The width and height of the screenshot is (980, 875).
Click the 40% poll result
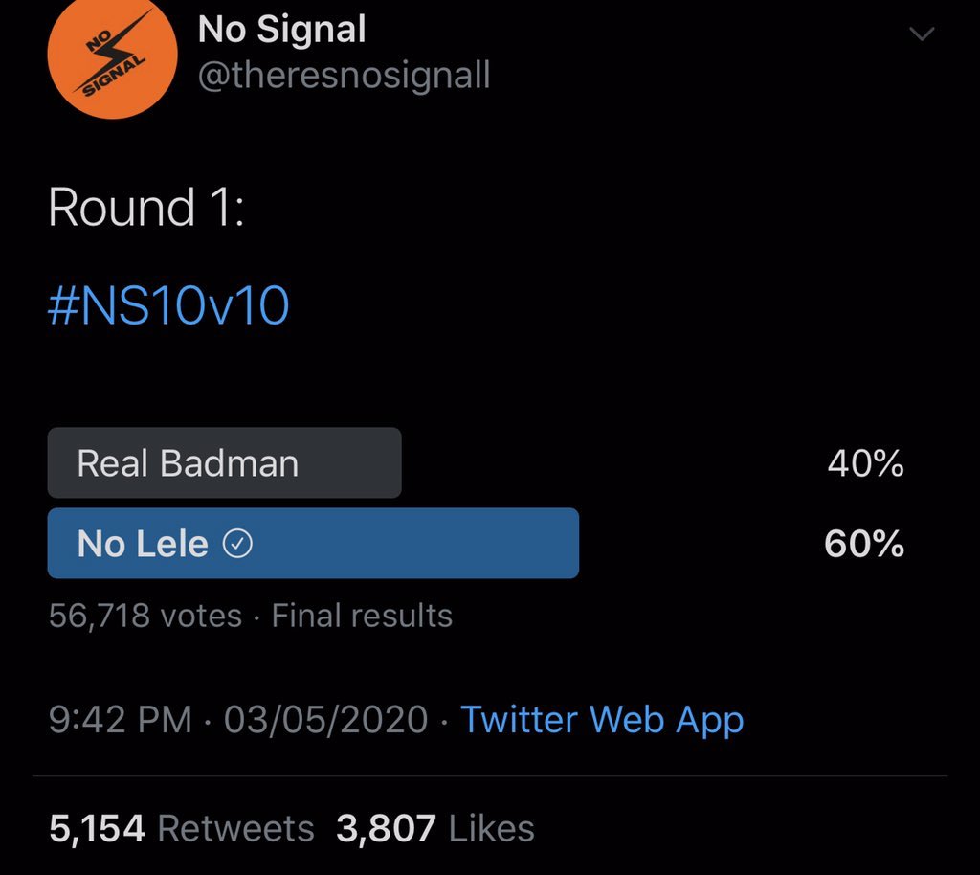coord(865,464)
